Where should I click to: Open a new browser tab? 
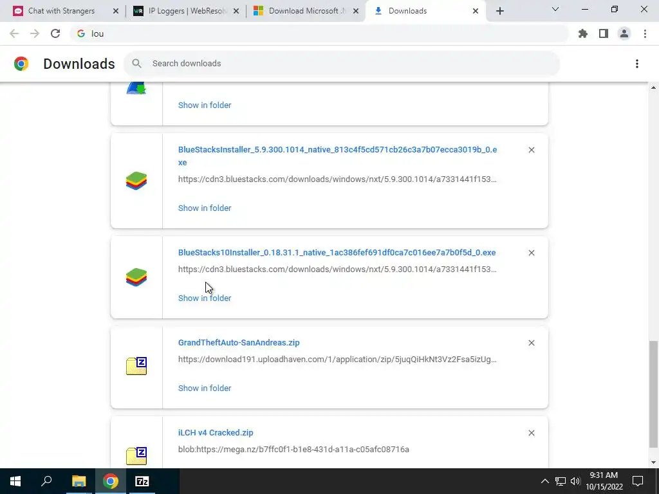(x=499, y=11)
